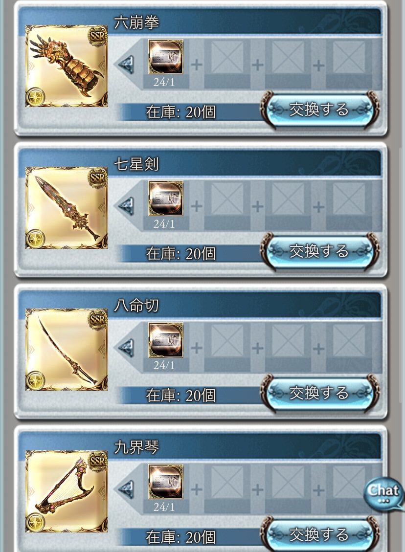Screen dimensions: 405x552
Task: Click the crystal arrow in 七星剣 row
Action: [126, 206]
